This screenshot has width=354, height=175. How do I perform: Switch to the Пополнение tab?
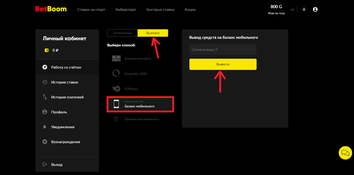[x=122, y=33]
